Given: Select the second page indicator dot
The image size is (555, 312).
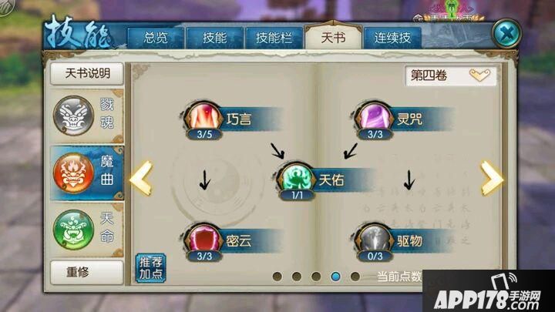Looking at the screenshot, I should [297, 277].
